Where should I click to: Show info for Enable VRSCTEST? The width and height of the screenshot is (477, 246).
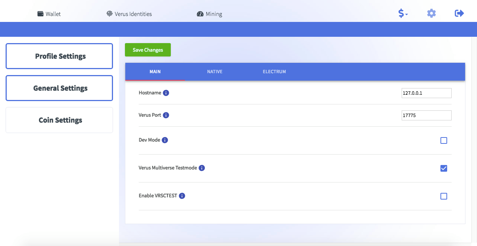[182, 196]
